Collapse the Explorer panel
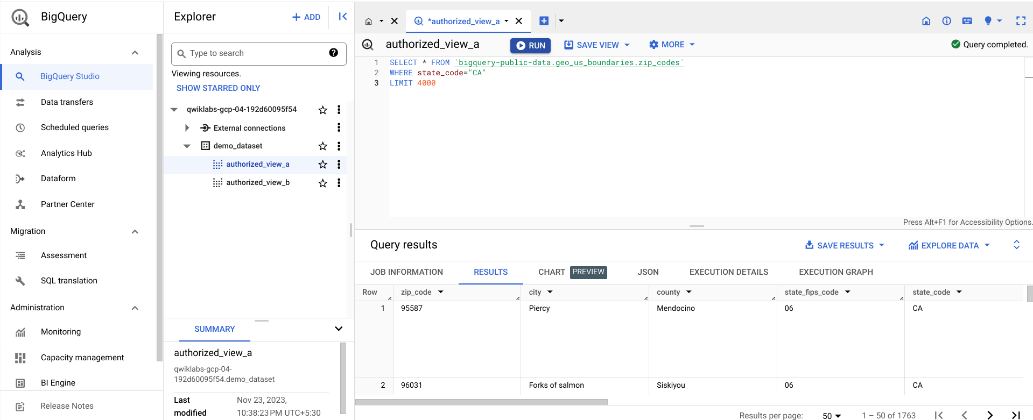The width and height of the screenshot is (1033, 420). [342, 17]
